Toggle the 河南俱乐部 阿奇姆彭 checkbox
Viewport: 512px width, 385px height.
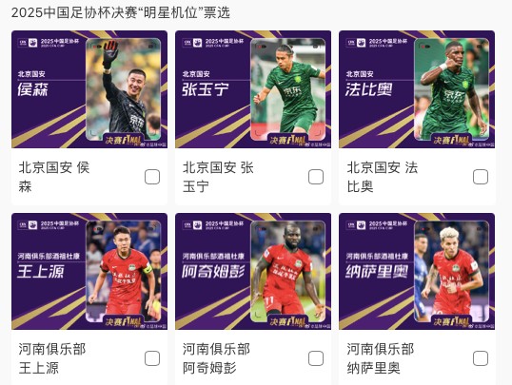tap(316, 358)
